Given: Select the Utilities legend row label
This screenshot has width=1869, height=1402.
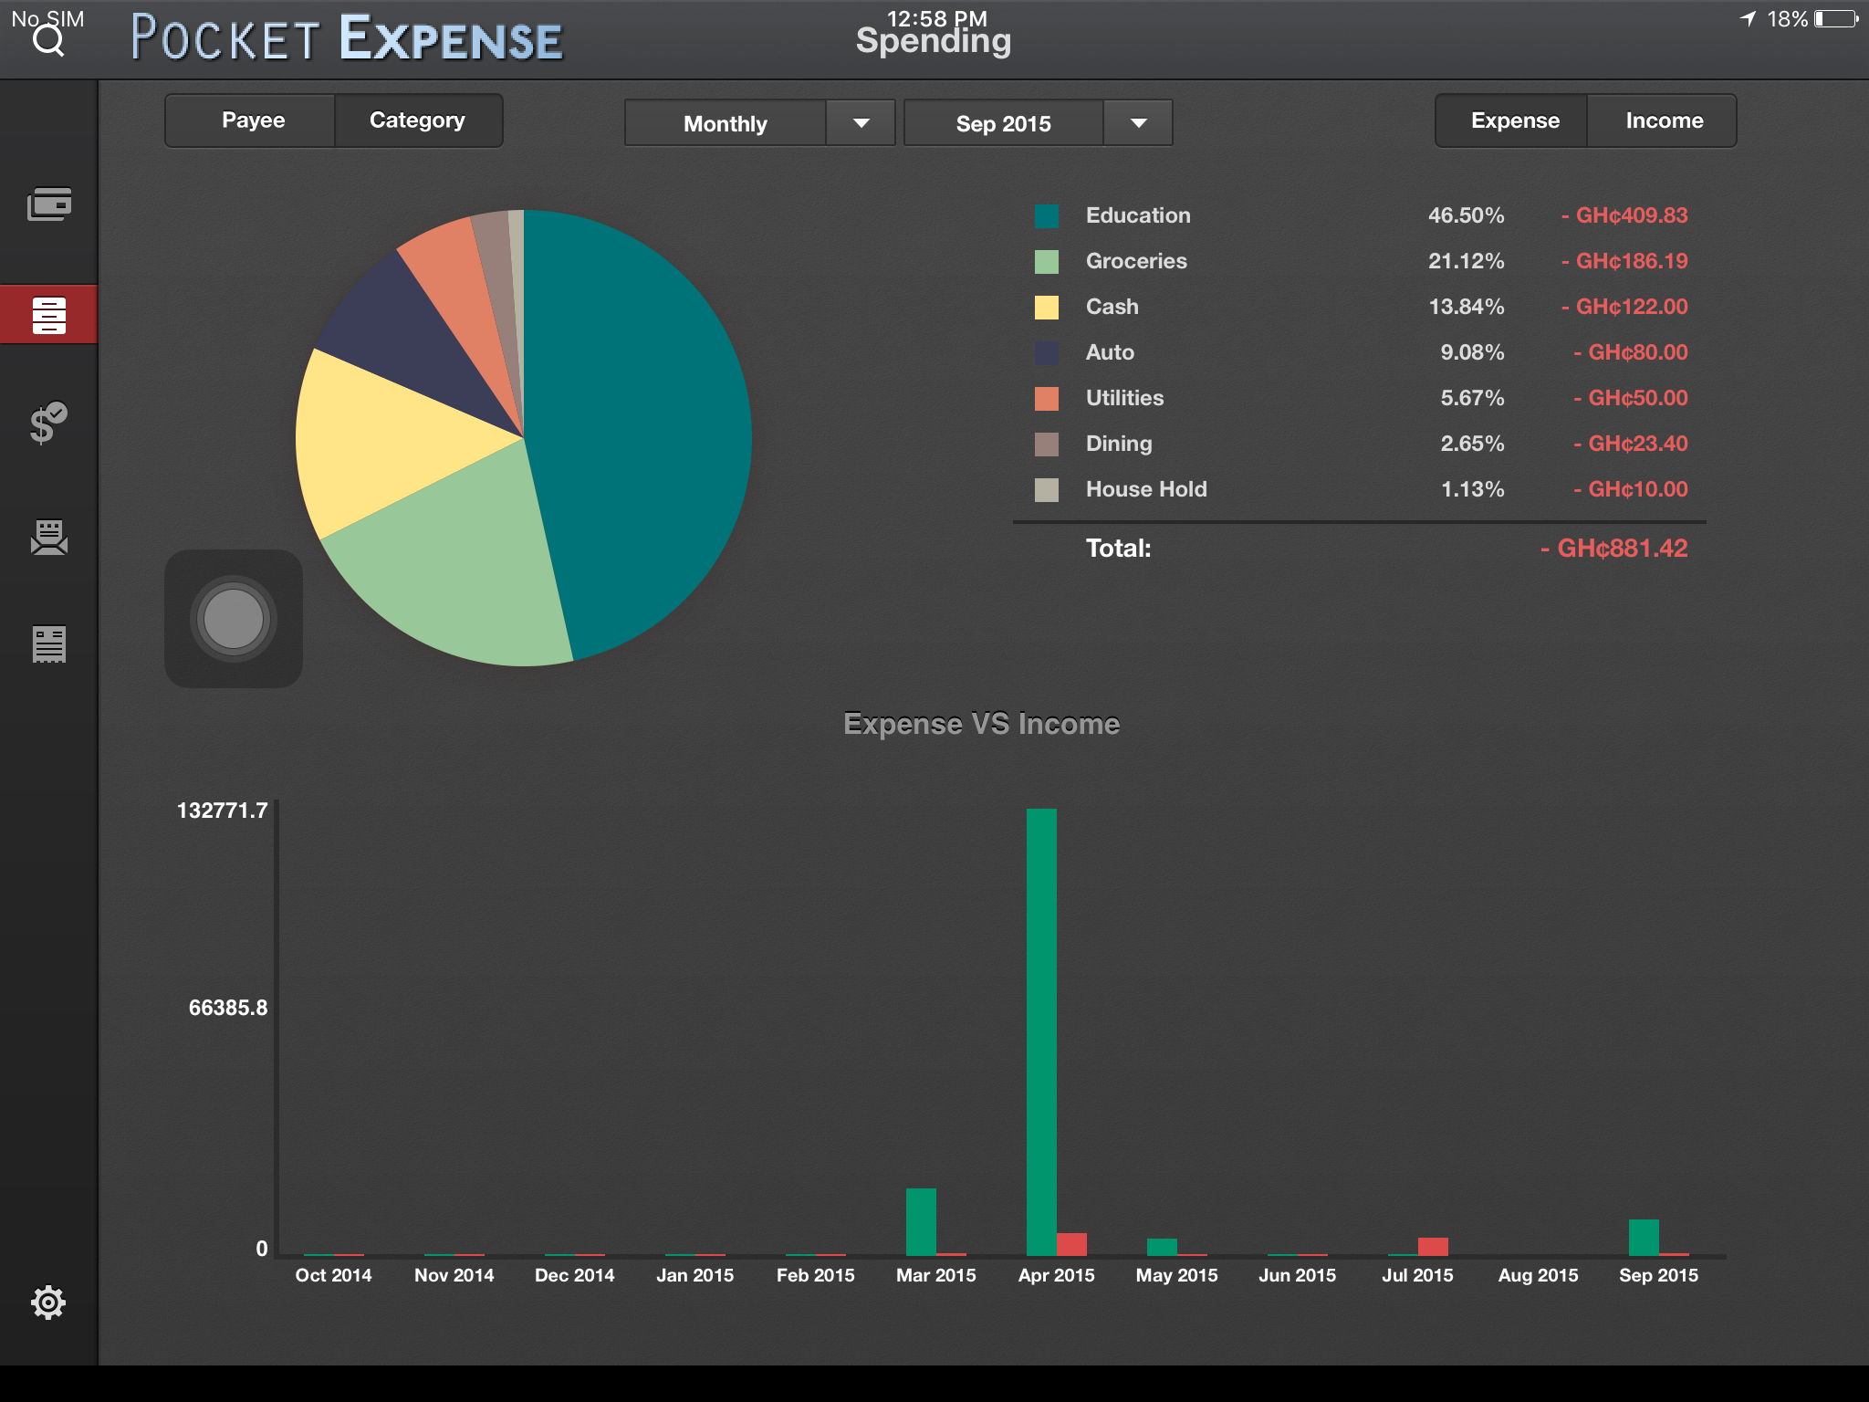Looking at the screenshot, I should [x=1124, y=398].
